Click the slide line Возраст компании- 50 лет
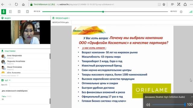Image resolution: width=193 pixels, height=108 pixels. click(110, 52)
